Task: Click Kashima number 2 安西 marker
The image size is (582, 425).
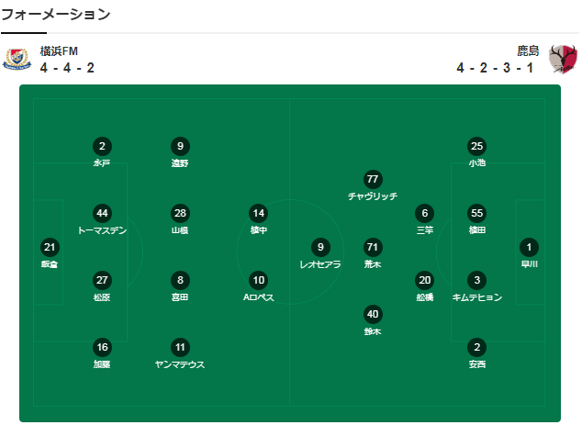Action: pyautogui.click(x=477, y=347)
